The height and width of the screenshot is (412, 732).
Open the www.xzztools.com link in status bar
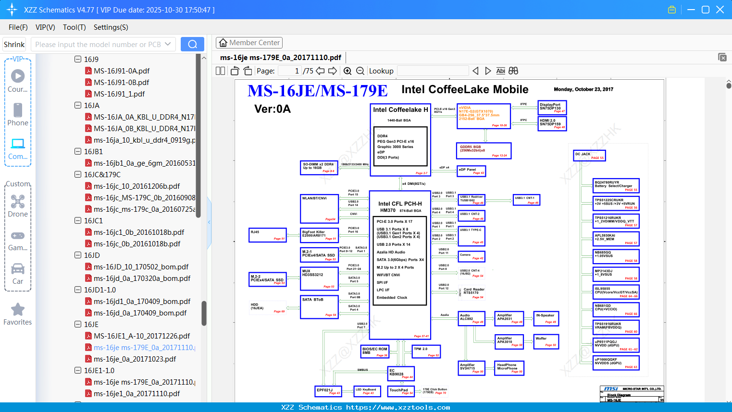(x=398, y=407)
